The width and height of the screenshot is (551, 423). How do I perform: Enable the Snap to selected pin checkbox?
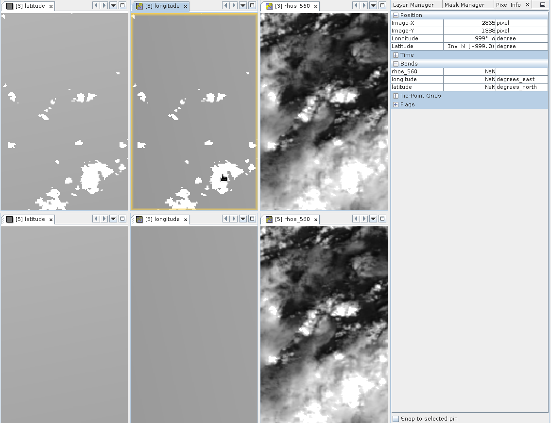click(396, 418)
